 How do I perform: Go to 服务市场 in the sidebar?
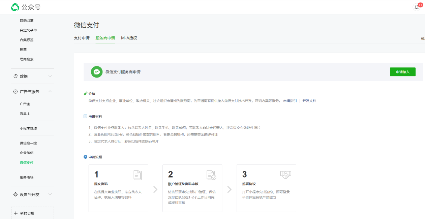click(27, 177)
